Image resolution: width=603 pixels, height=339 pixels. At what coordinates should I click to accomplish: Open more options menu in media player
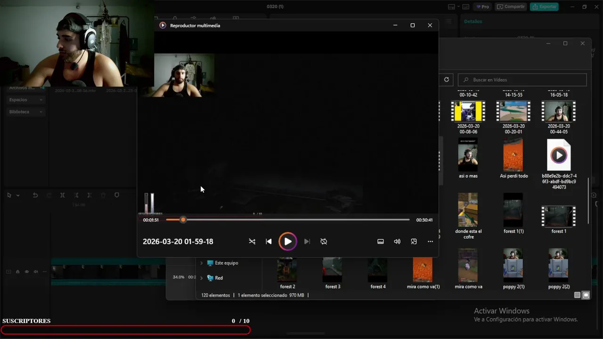click(430, 242)
